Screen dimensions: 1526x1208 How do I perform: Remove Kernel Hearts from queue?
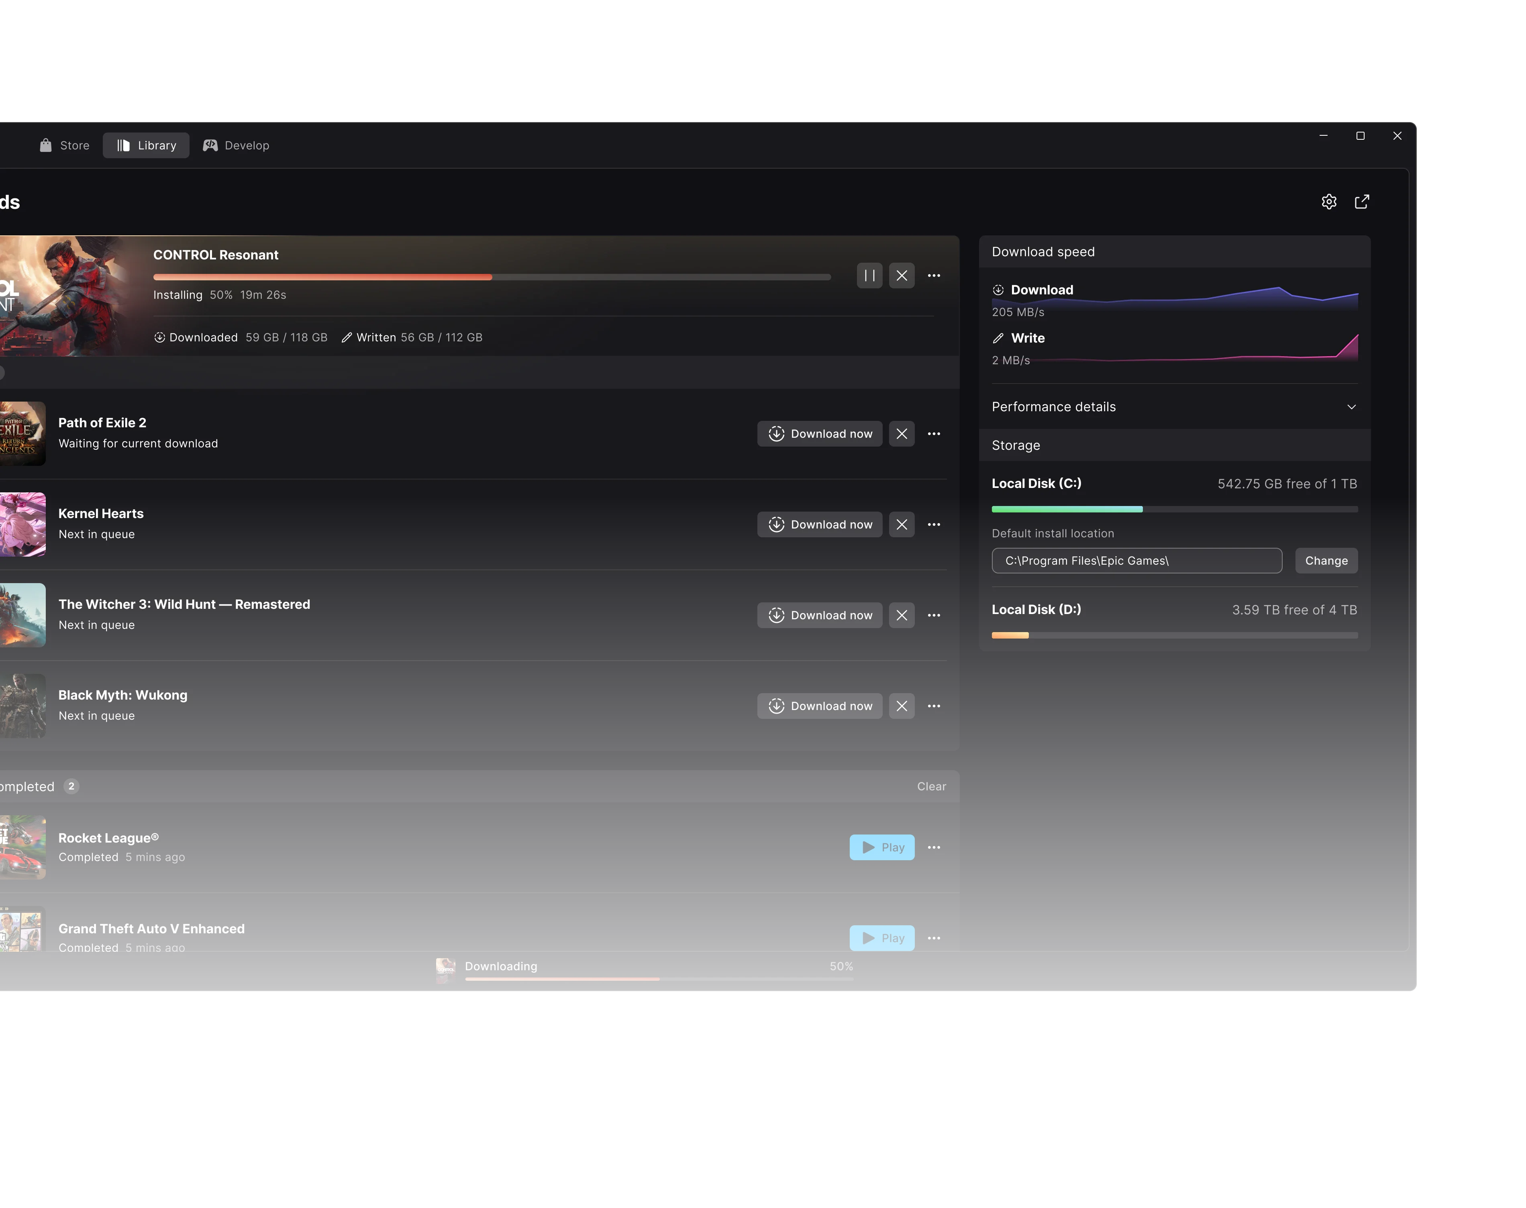902,524
